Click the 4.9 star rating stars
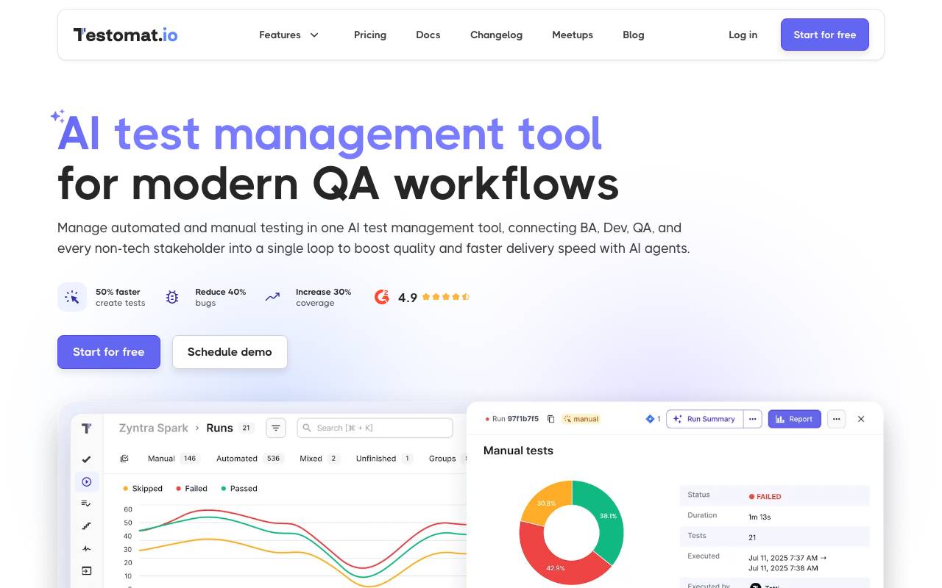The height and width of the screenshot is (588, 942). tap(445, 297)
